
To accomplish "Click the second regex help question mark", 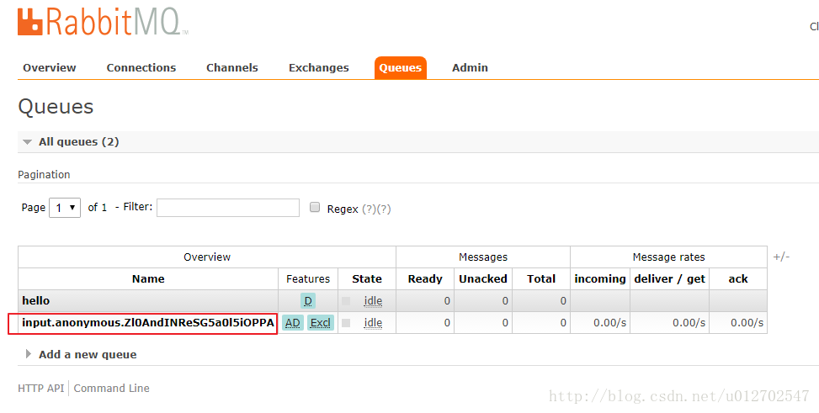I will tap(384, 209).
